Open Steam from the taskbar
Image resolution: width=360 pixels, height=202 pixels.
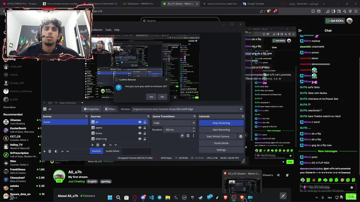[x=201, y=198]
